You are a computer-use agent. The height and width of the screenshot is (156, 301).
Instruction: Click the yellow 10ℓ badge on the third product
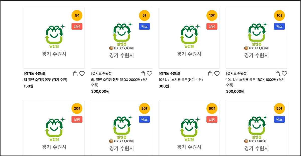(211, 15)
